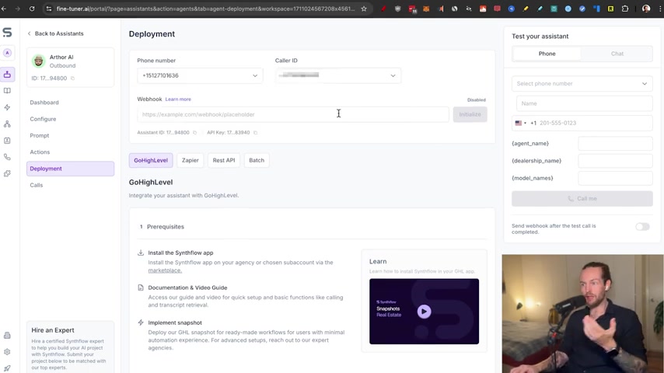Open the assistants icon in left rail

[7, 75]
